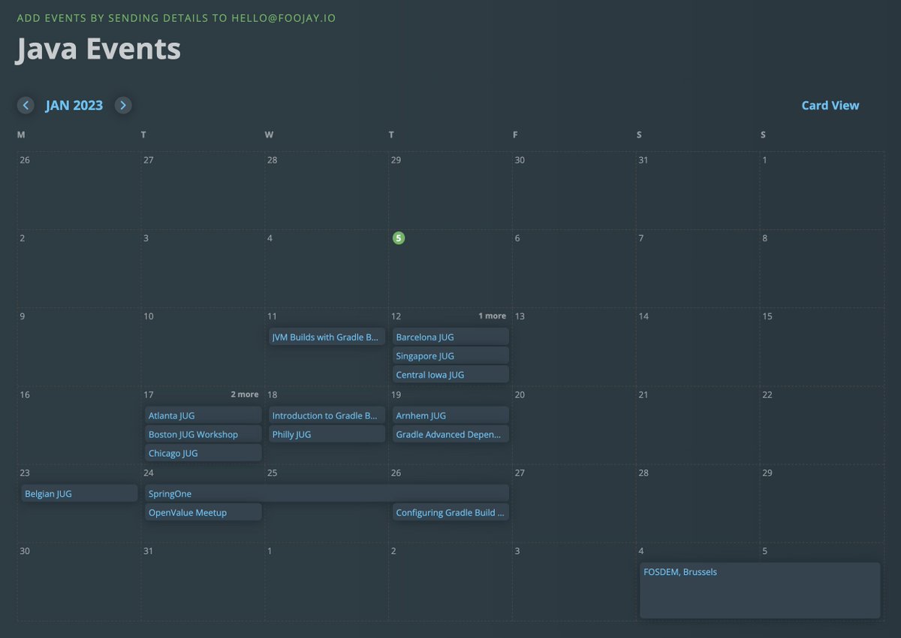
Task: Open Configuring Gradle Build event
Action: [x=450, y=512]
